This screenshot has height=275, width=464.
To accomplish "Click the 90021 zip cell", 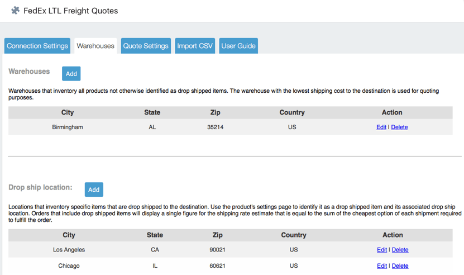I will pyautogui.click(x=218, y=250).
